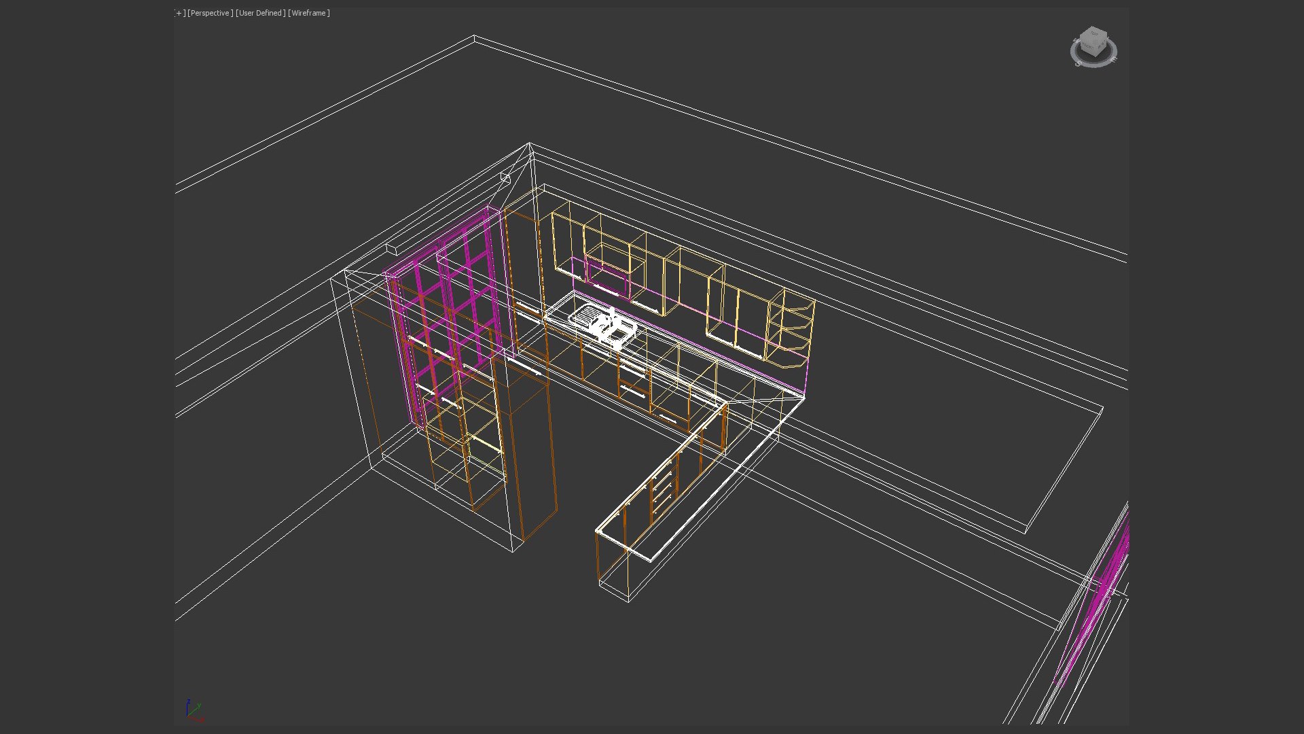
Task: Open the viewport [+] general menu
Action: tap(180, 13)
